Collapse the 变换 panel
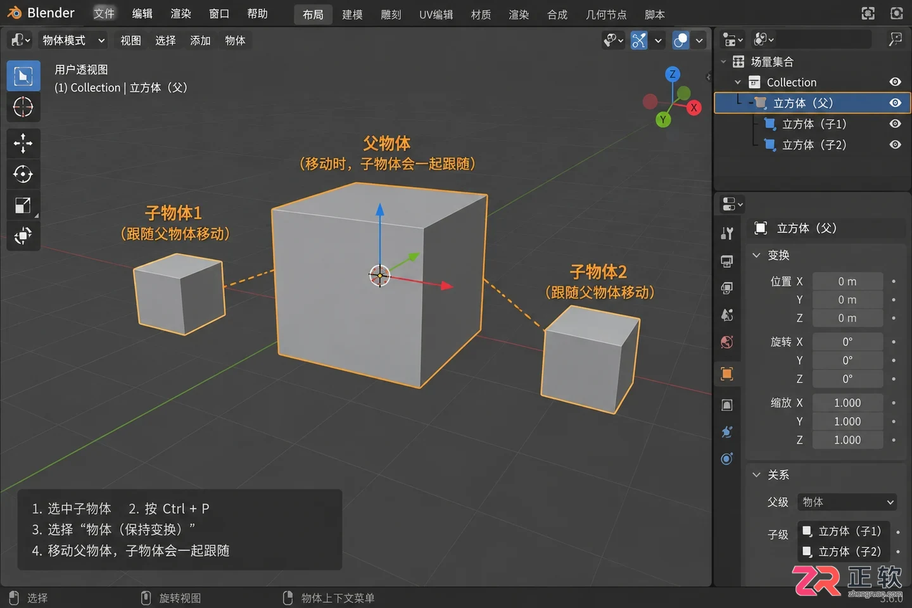Screen dimensions: 912x608 pos(756,255)
